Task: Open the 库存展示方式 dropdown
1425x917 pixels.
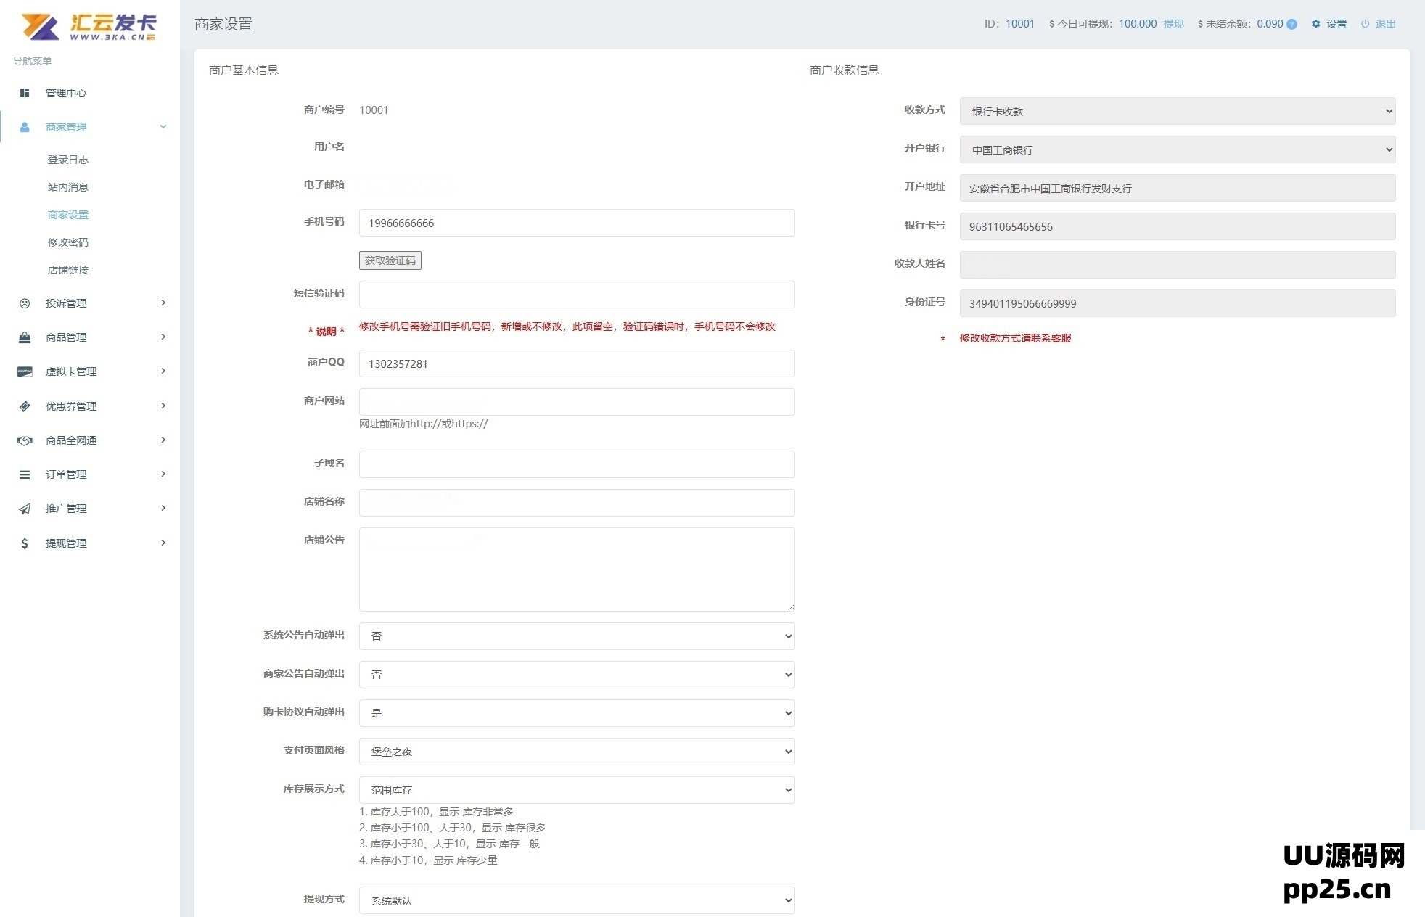Action: [x=577, y=790]
